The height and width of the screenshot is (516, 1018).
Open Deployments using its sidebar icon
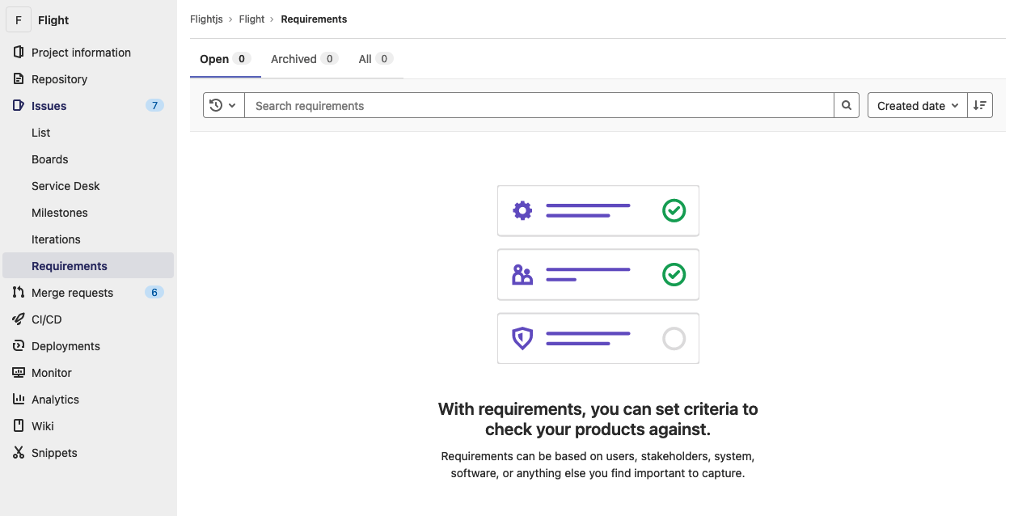tap(17, 345)
